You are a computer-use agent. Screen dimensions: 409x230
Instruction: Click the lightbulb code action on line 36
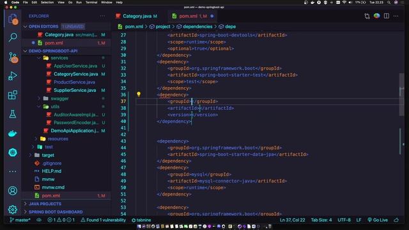(x=139, y=94)
